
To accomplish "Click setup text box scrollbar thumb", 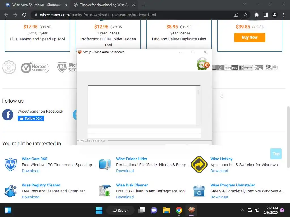I will coord(198,92).
